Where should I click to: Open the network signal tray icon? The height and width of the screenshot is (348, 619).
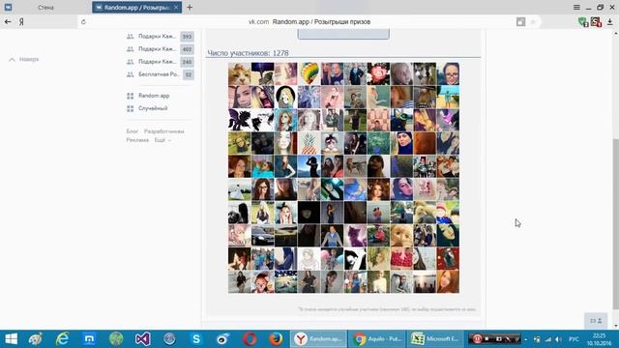tap(548, 339)
